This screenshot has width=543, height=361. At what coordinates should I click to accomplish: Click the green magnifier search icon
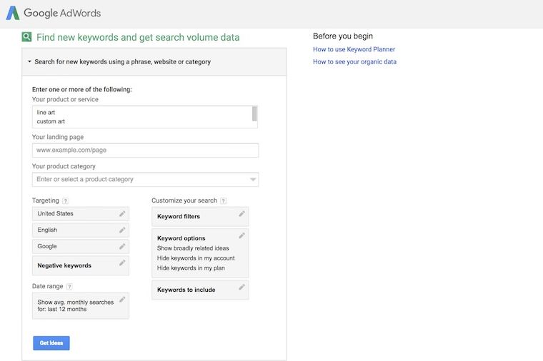click(26, 36)
